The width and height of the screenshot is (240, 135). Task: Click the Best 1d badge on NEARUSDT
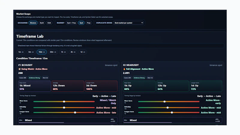[150, 78]
